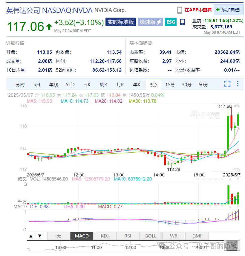Select the 月K chart tab
Viewport: 245px width, 256px height.
click(x=120, y=84)
